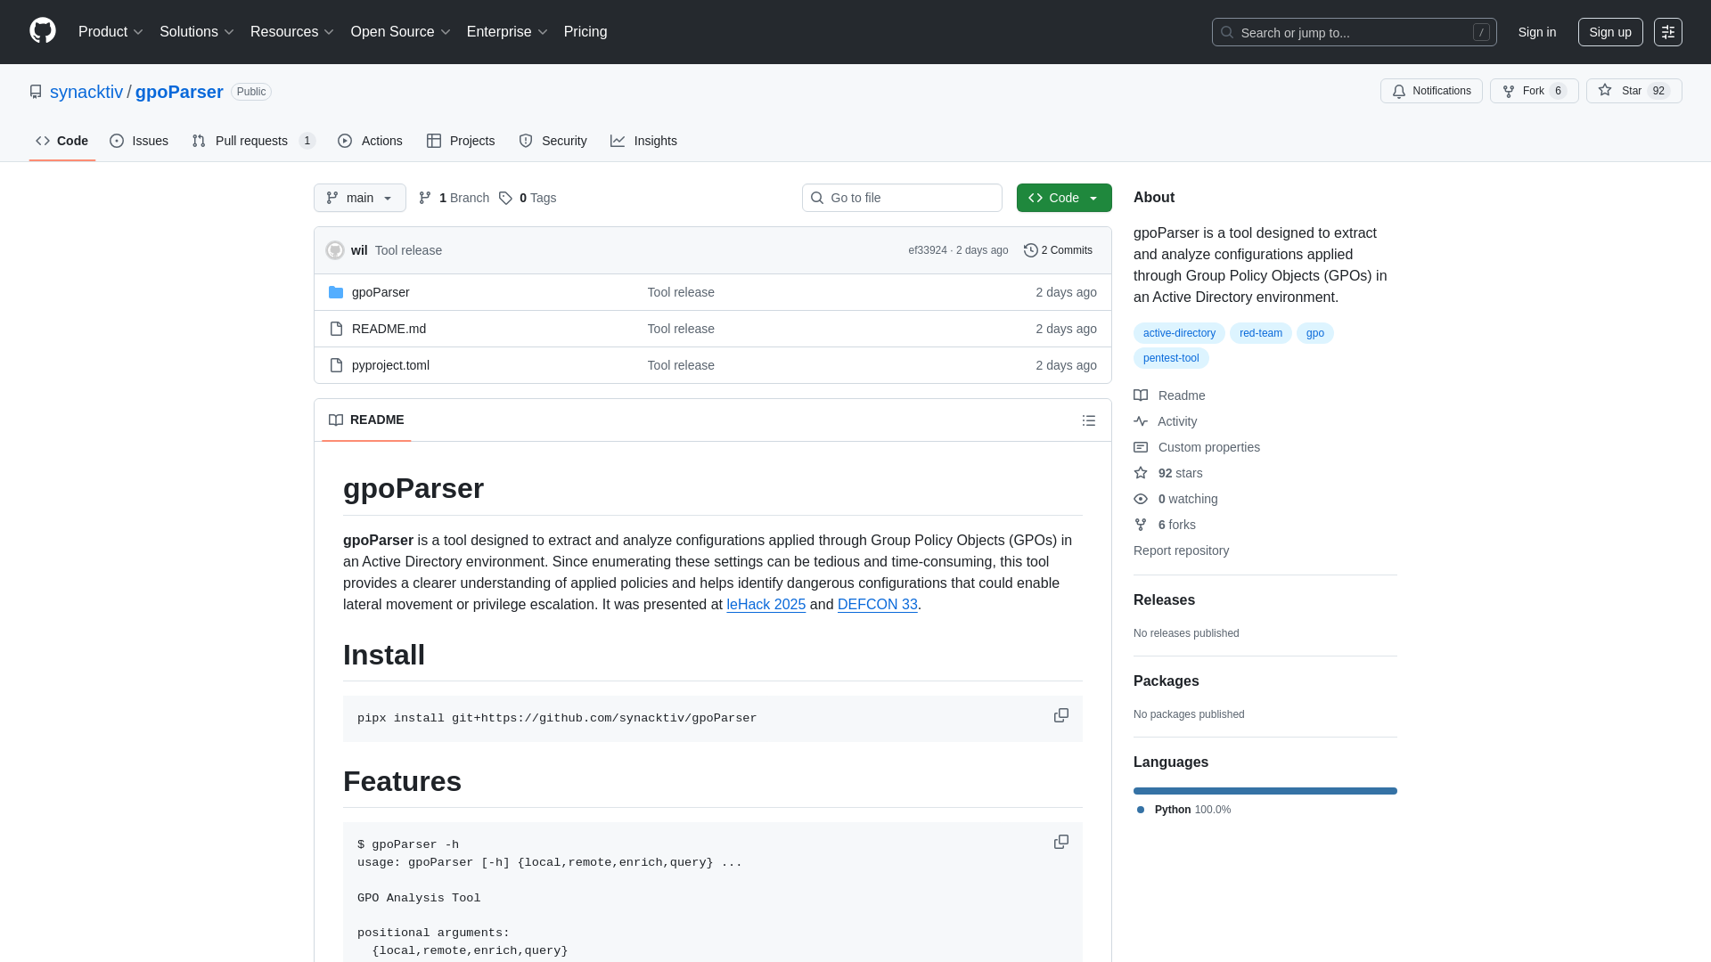Open the 1 Branch list

pyautogui.click(x=454, y=198)
